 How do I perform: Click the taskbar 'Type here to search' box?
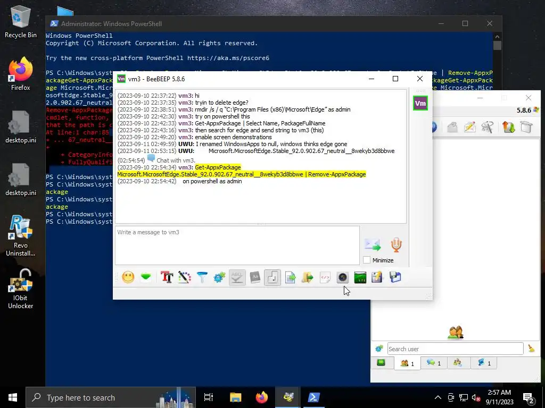tap(110, 397)
